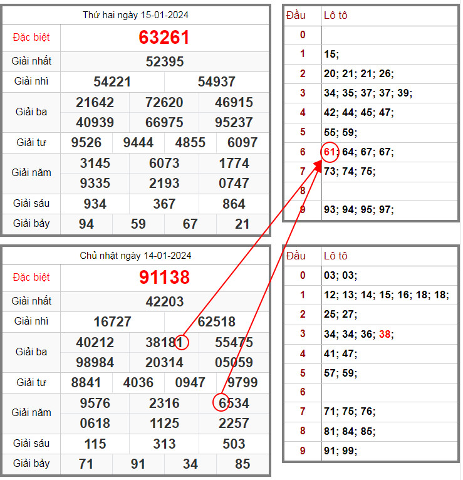
Task: Select second prize number 54937
Action: pos(216,81)
